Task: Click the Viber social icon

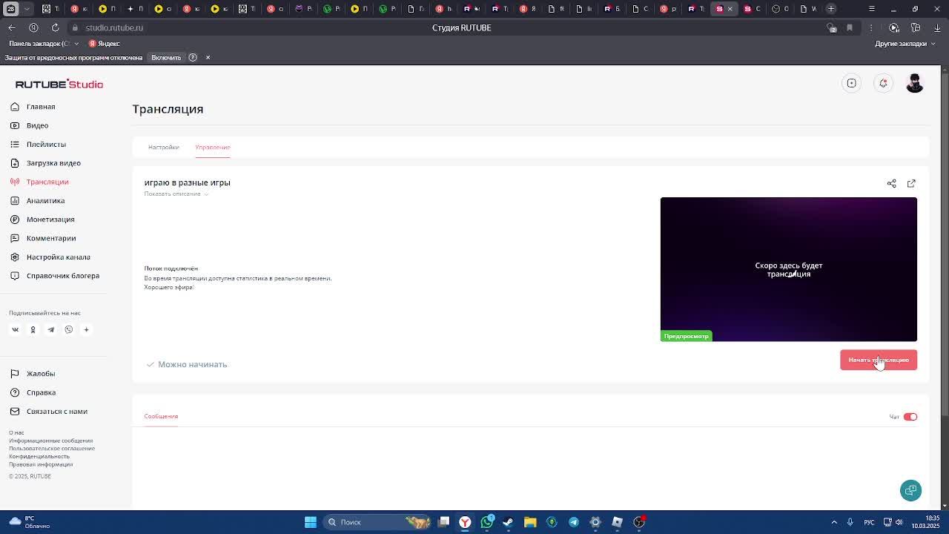Action: 68,329
